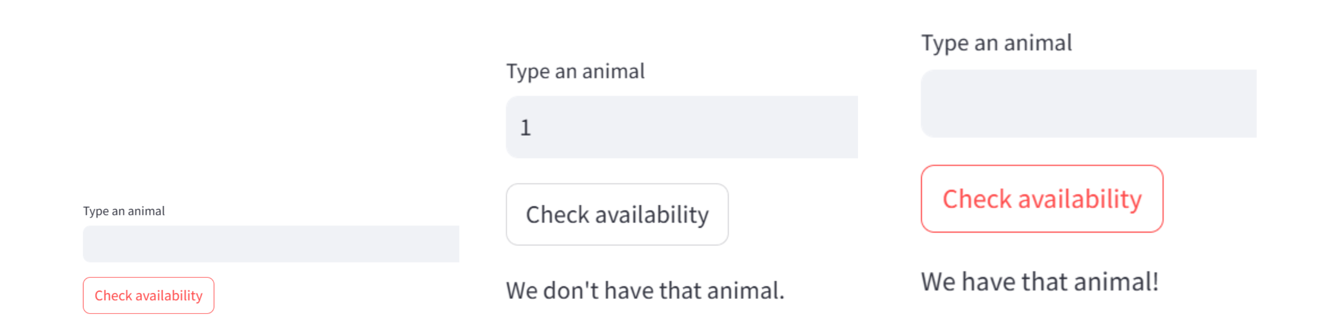Click the "We don't have that animal." message

(645, 290)
